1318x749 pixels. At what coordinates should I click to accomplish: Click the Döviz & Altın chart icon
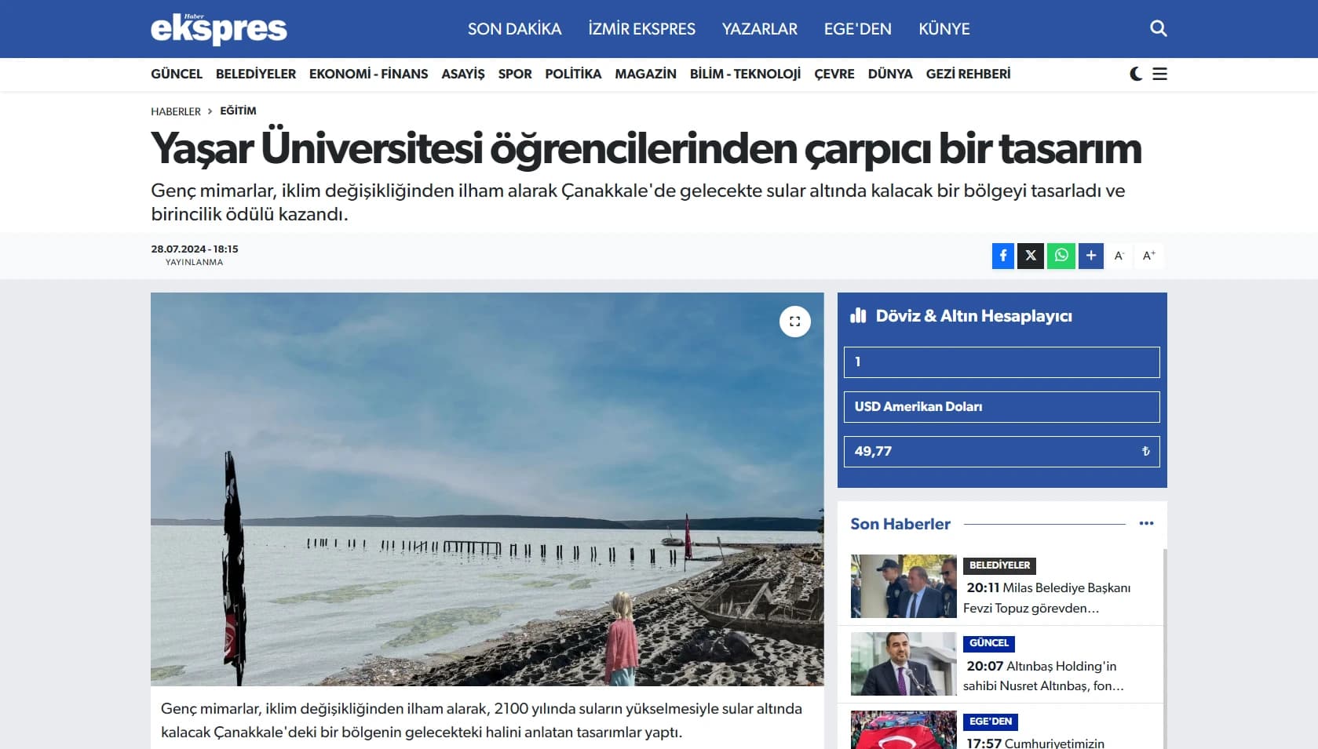[858, 315]
